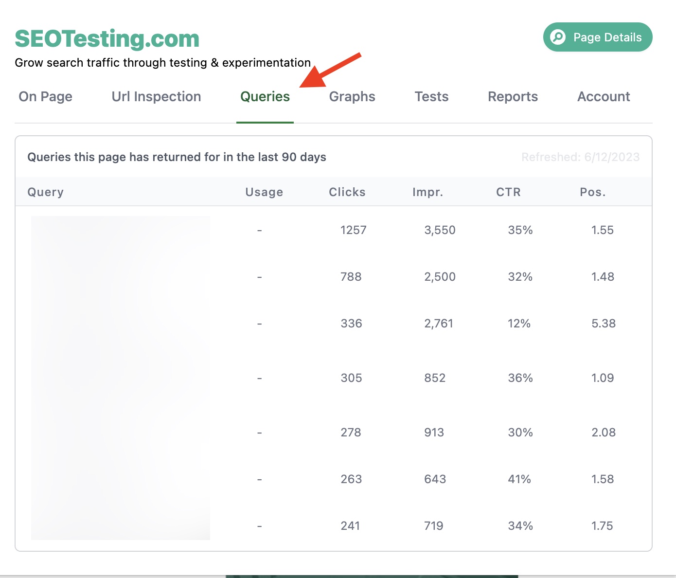Click the 2,500 impressions value
The height and width of the screenshot is (578, 676).
point(440,277)
